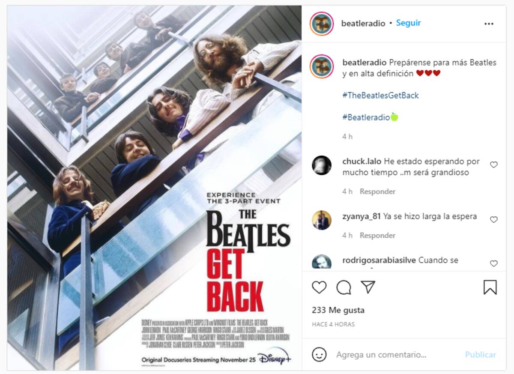Viewport: 514px width, 374px height.
Task: Reply to chuck.lalo's comment via Responder
Action: click(x=377, y=191)
